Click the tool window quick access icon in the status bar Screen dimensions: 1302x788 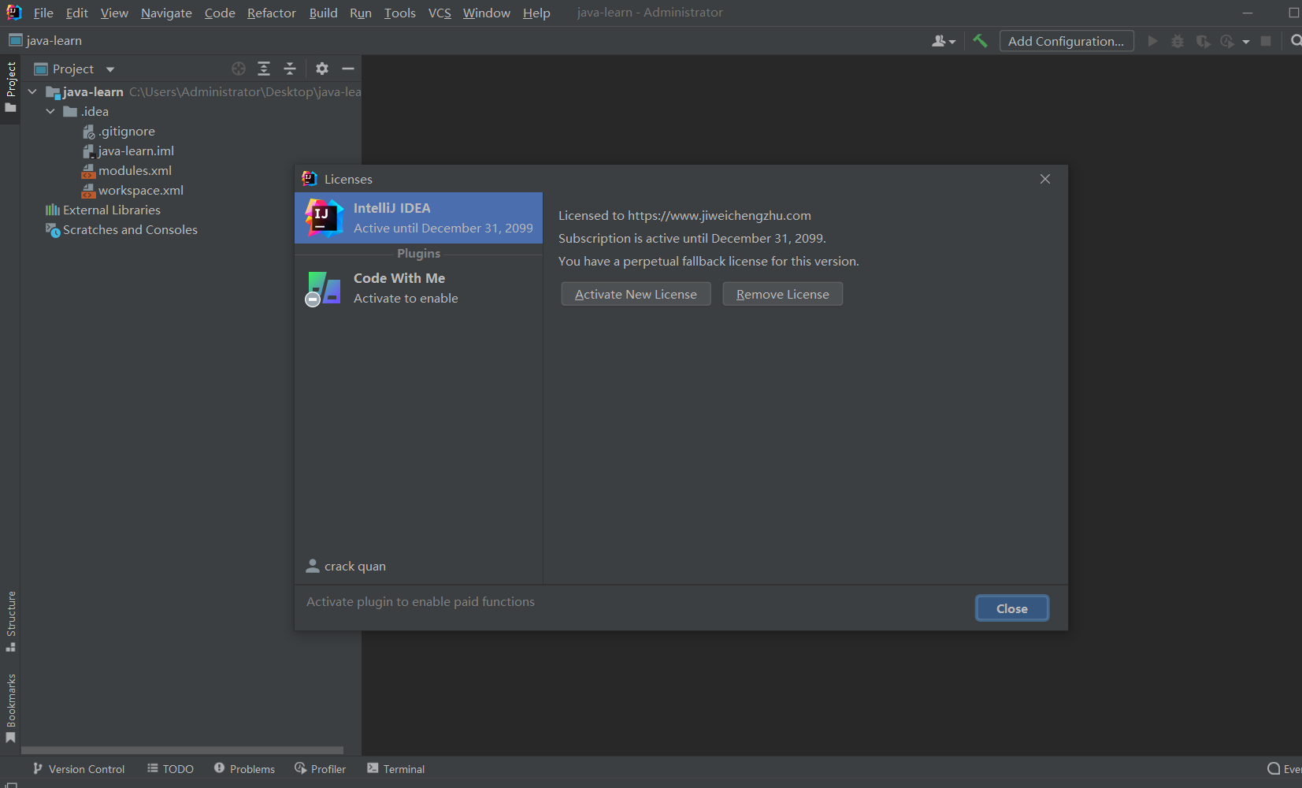(x=11, y=785)
